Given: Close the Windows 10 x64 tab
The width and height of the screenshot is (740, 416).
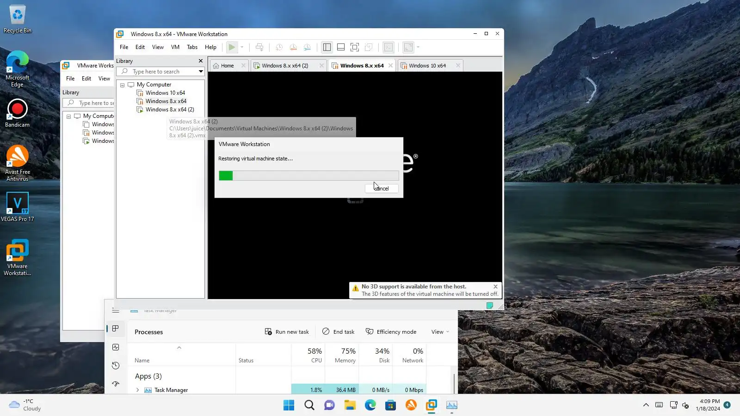Looking at the screenshot, I should (x=458, y=66).
